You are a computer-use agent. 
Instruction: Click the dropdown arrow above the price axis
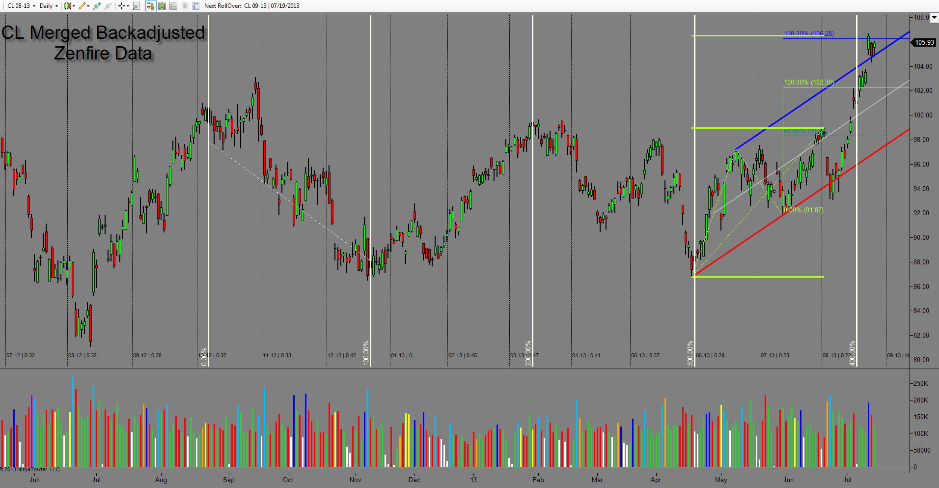[934, 18]
